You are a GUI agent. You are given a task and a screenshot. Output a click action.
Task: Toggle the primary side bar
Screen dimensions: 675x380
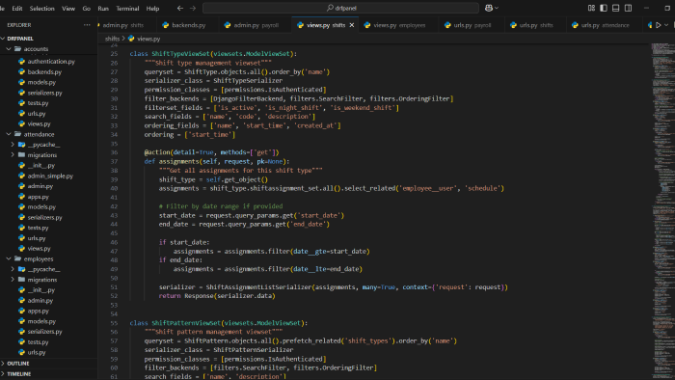point(604,8)
